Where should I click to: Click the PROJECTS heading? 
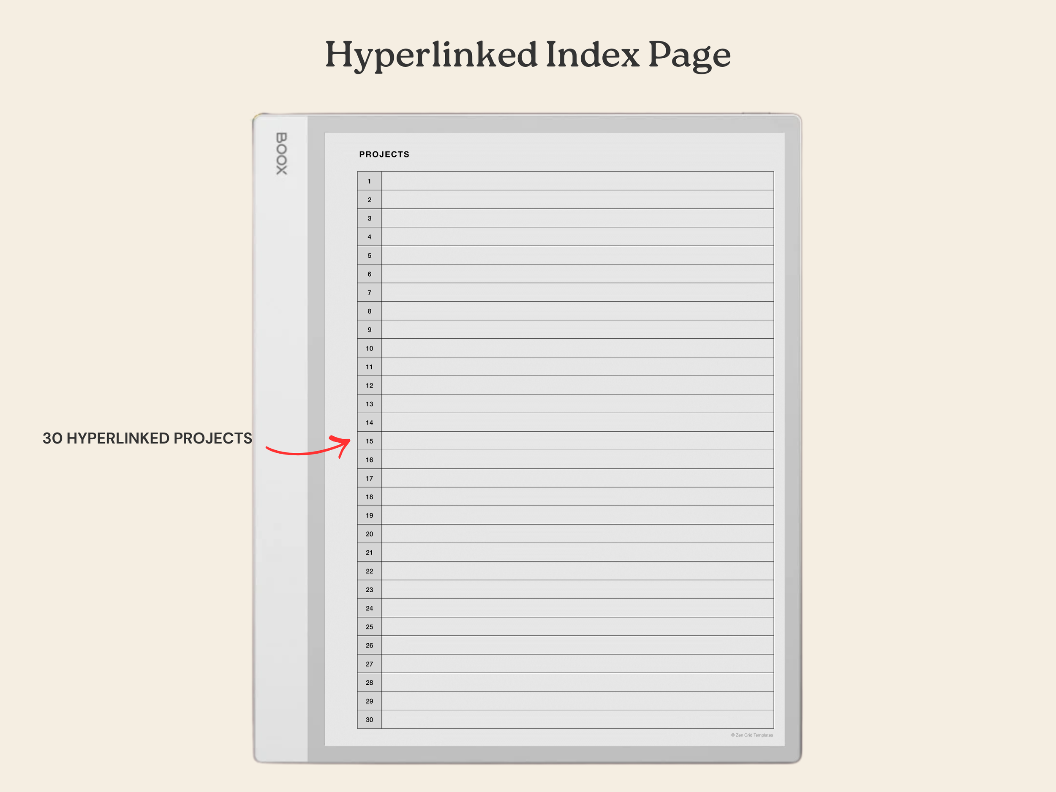[384, 154]
